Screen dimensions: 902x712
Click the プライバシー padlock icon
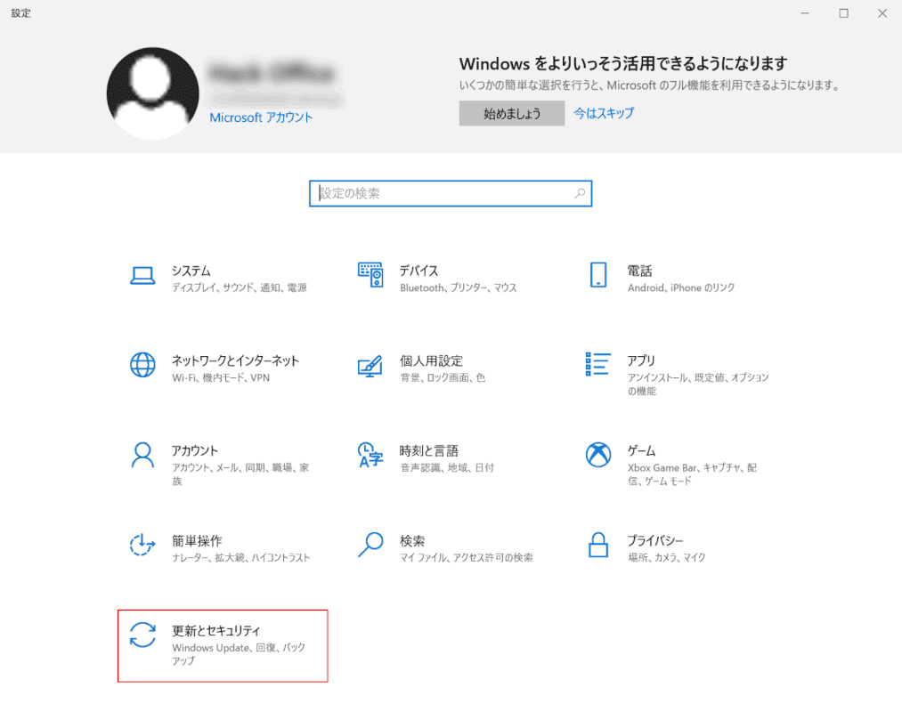point(598,545)
